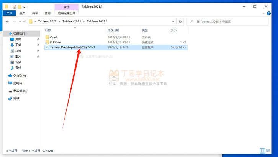Open the quick access toolbar customize dropdown

pyautogui.click(x=24, y=7)
